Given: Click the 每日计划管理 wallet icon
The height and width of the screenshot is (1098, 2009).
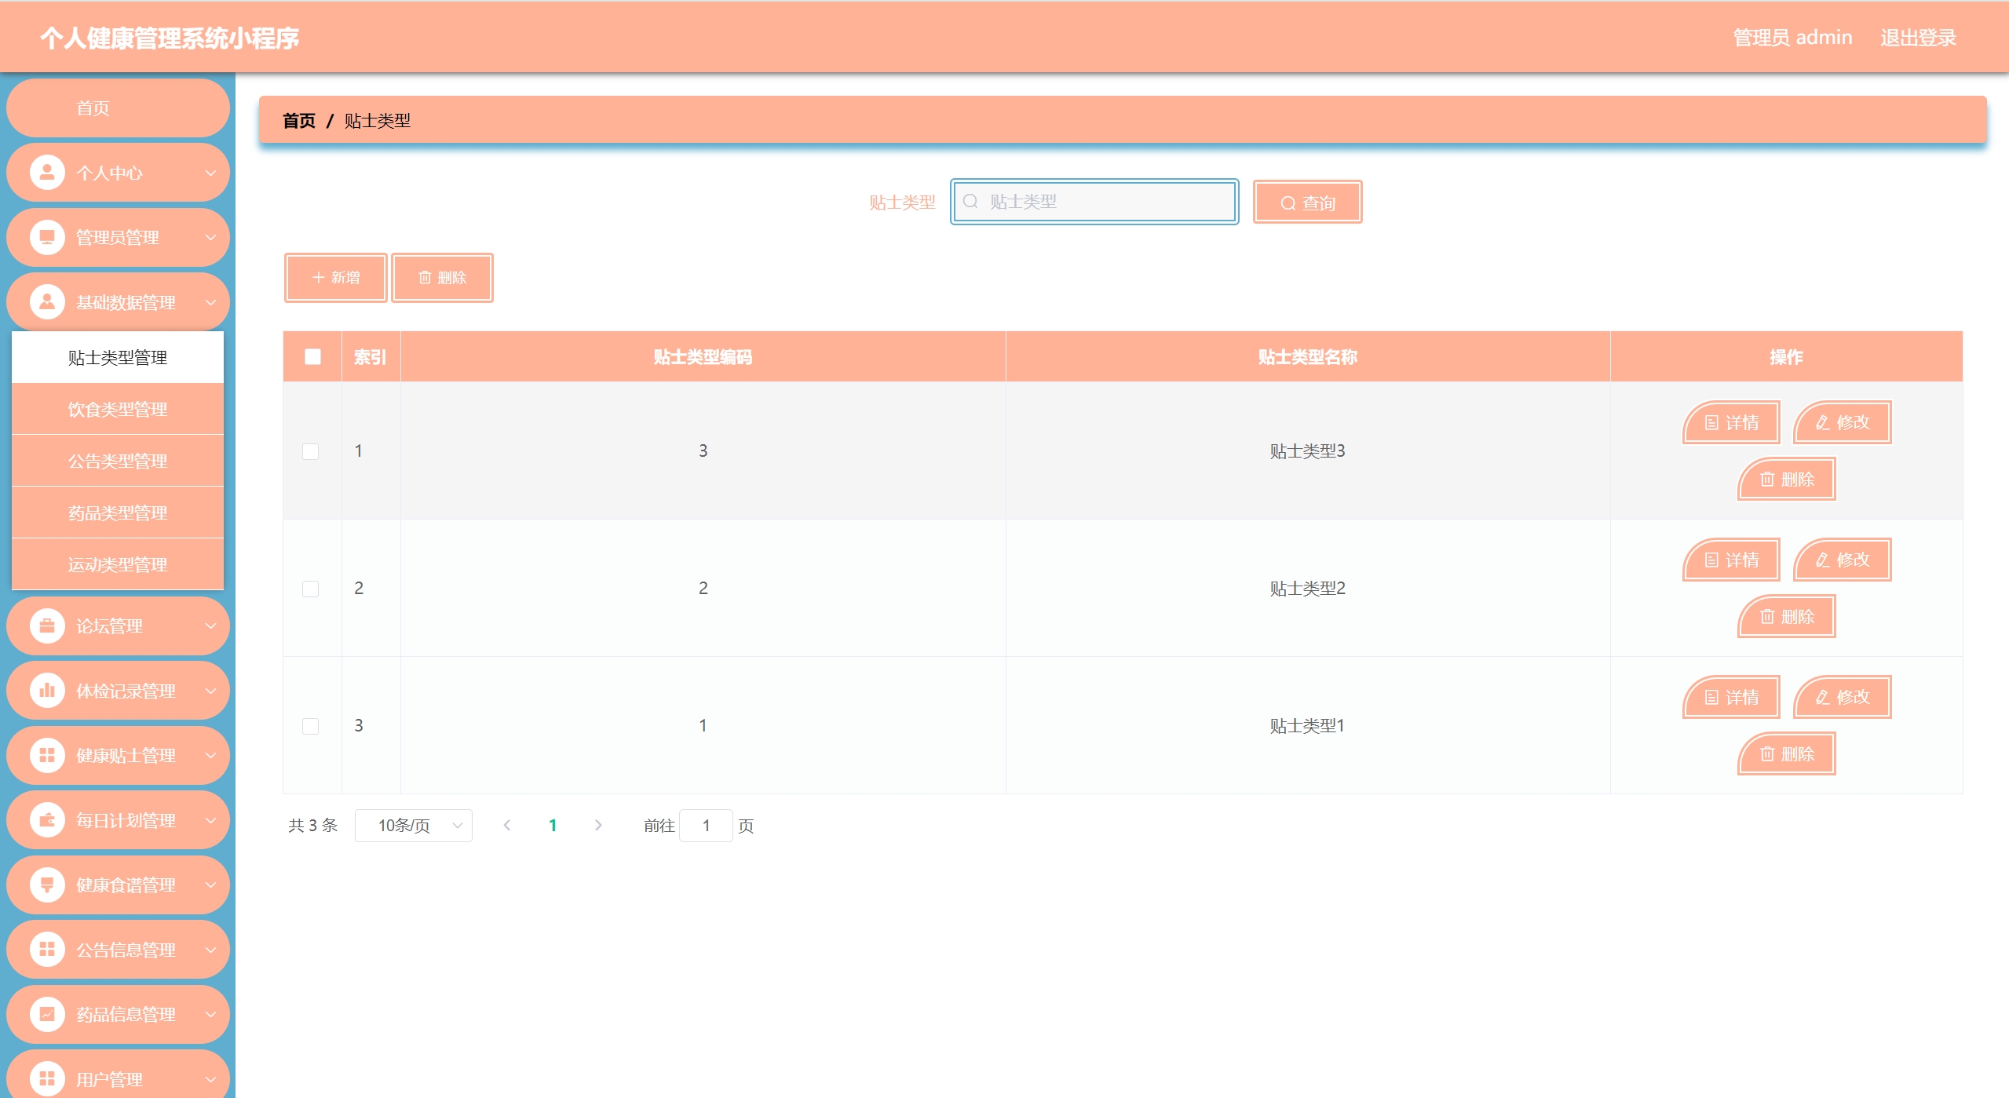Looking at the screenshot, I should (47, 820).
